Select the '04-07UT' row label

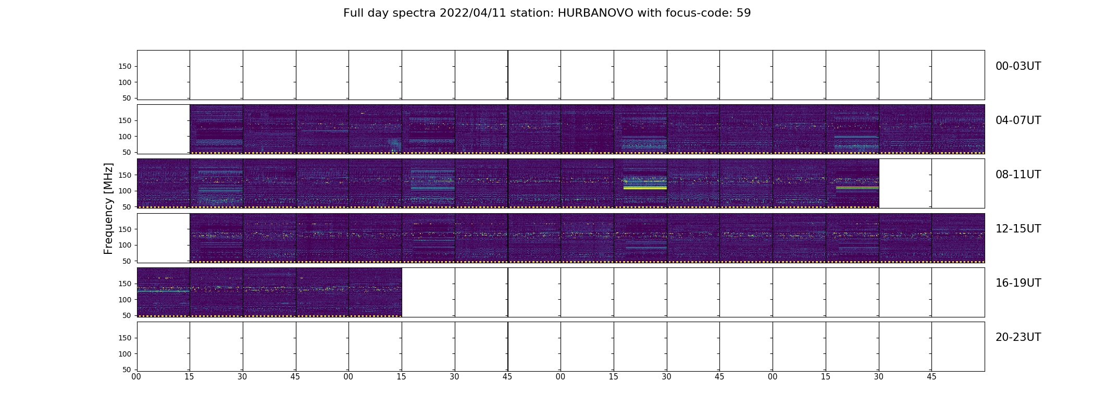pyautogui.click(x=1018, y=120)
